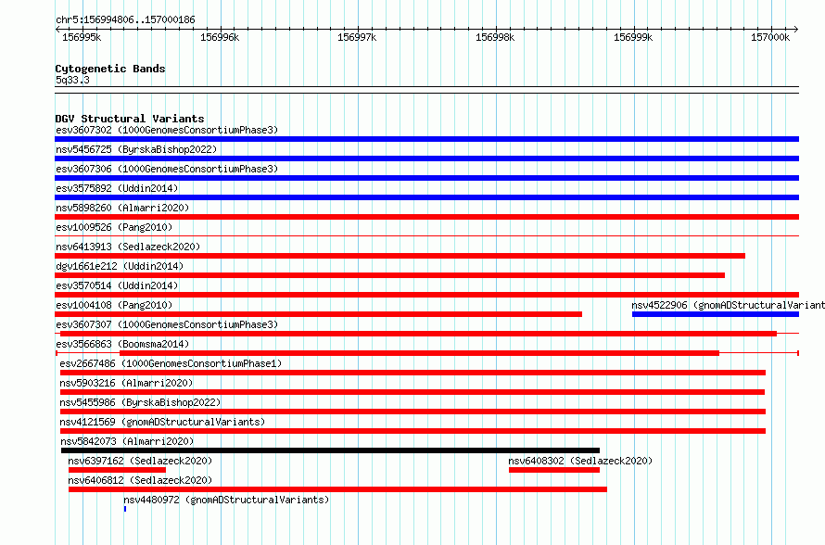Click the red bar under nsv6406812
Screen dimensions: 825x545
click(337, 489)
